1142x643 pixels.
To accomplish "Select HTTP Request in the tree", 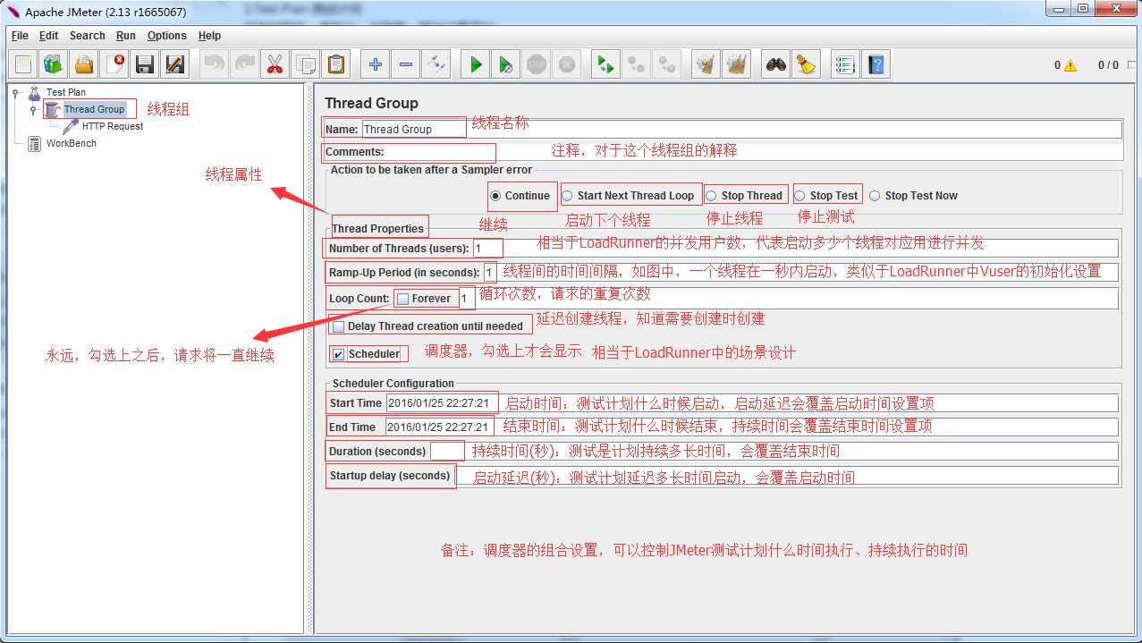I will [113, 126].
